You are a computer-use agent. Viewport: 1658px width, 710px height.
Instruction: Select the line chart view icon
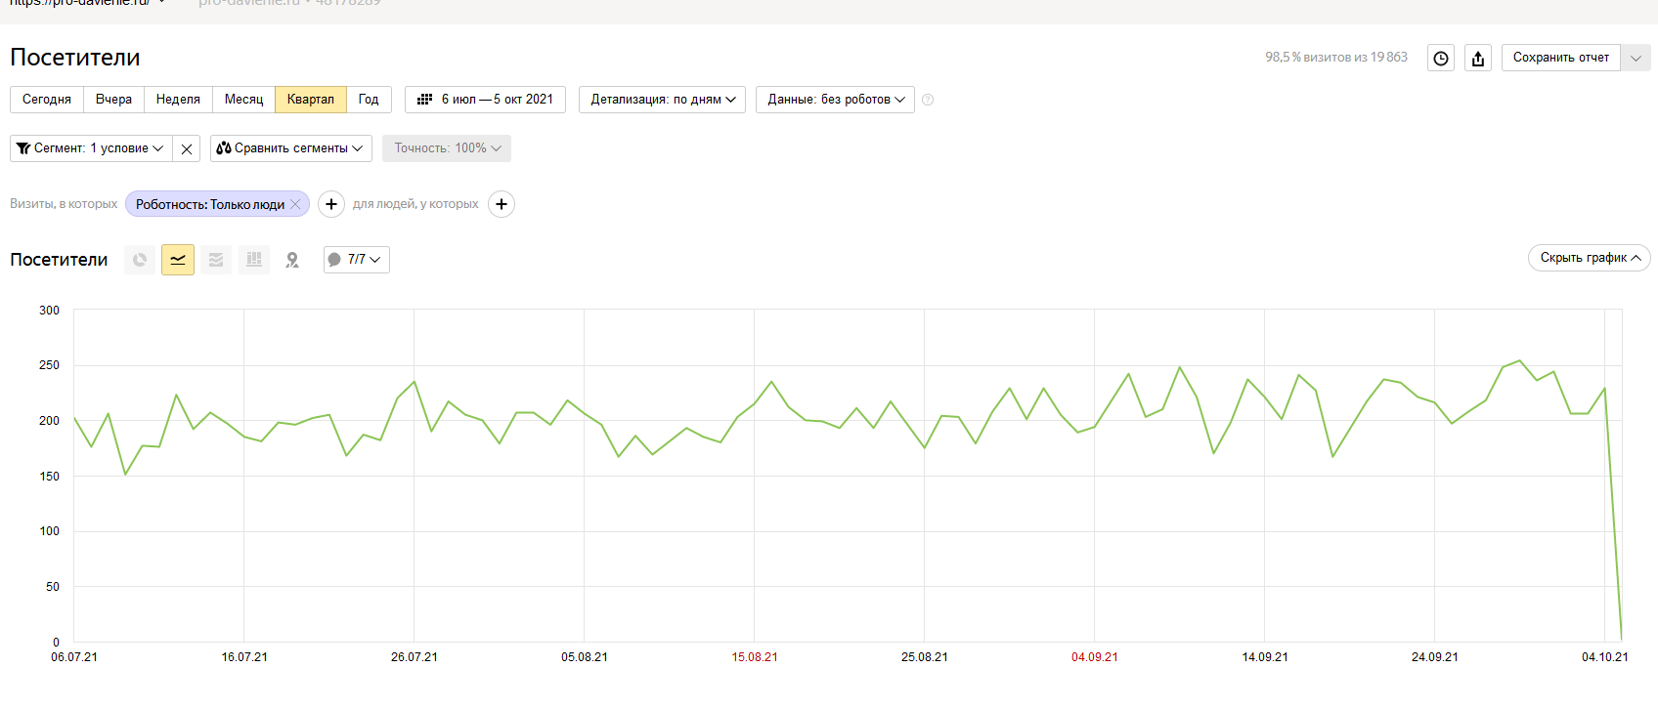[x=178, y=260]
